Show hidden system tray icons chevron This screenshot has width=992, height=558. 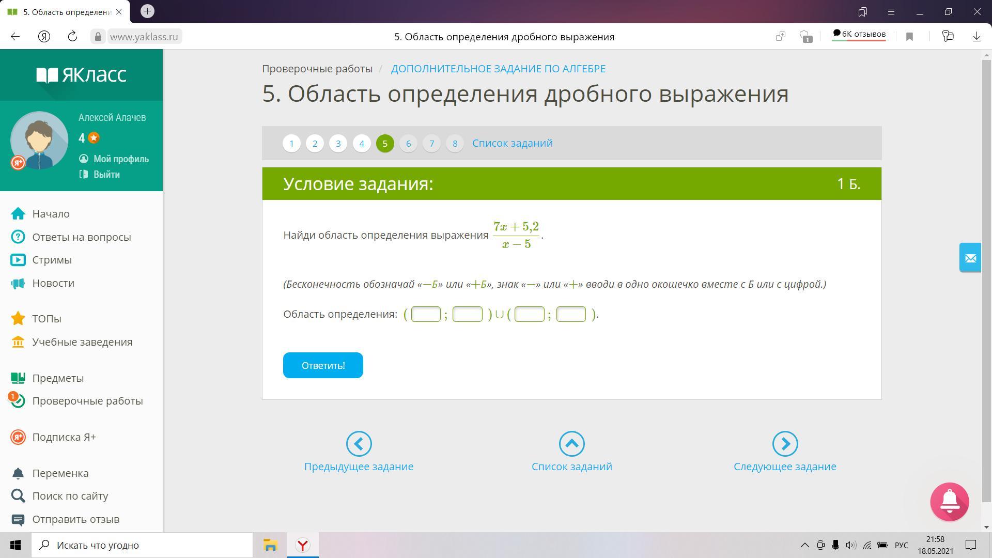click(804, 545)
